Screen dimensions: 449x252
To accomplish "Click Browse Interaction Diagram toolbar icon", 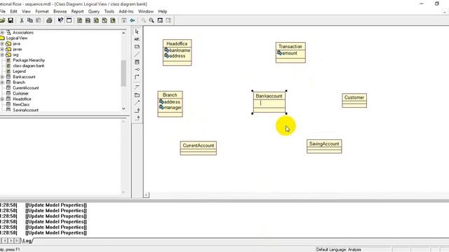I will click(x=88, y=20).
